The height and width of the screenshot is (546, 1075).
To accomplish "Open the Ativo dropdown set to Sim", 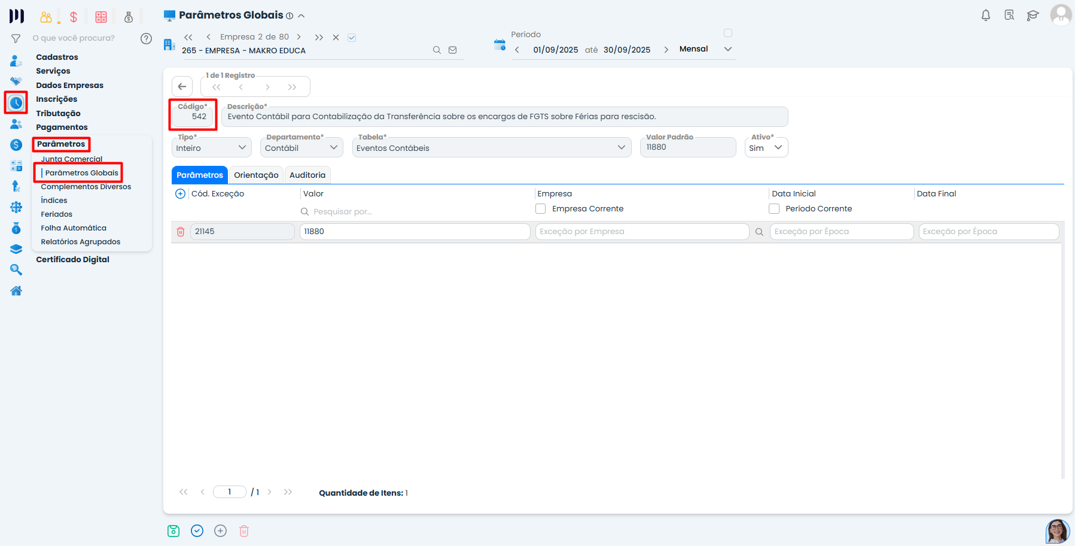I will tap(766, 148).
